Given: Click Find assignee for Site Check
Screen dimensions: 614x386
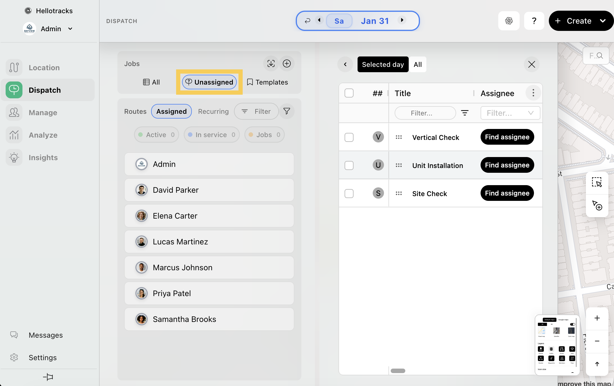Looking at the screenshot, I should [507, 193].
